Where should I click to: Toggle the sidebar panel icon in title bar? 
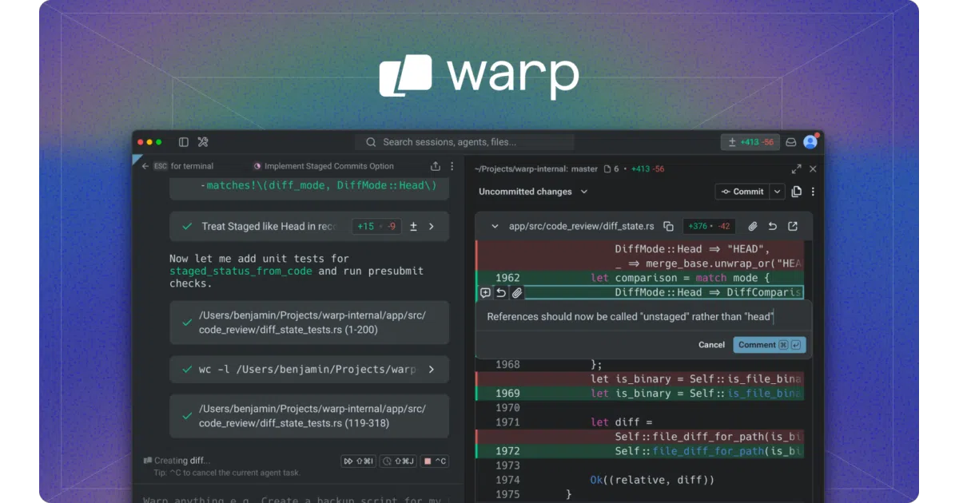click(x=184, y=142)
